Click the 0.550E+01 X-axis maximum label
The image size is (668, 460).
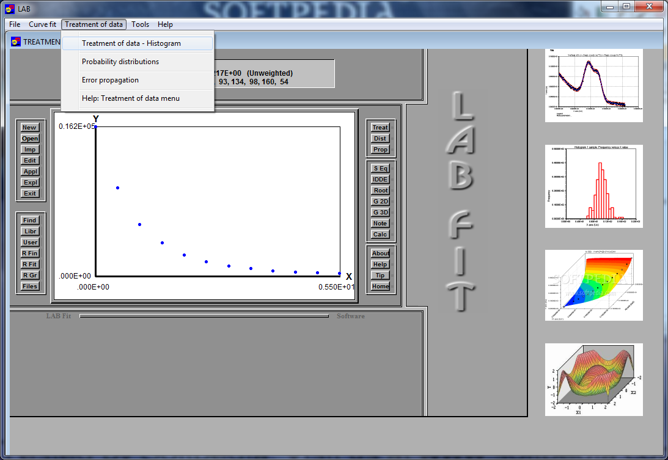[x=336, y=287]
